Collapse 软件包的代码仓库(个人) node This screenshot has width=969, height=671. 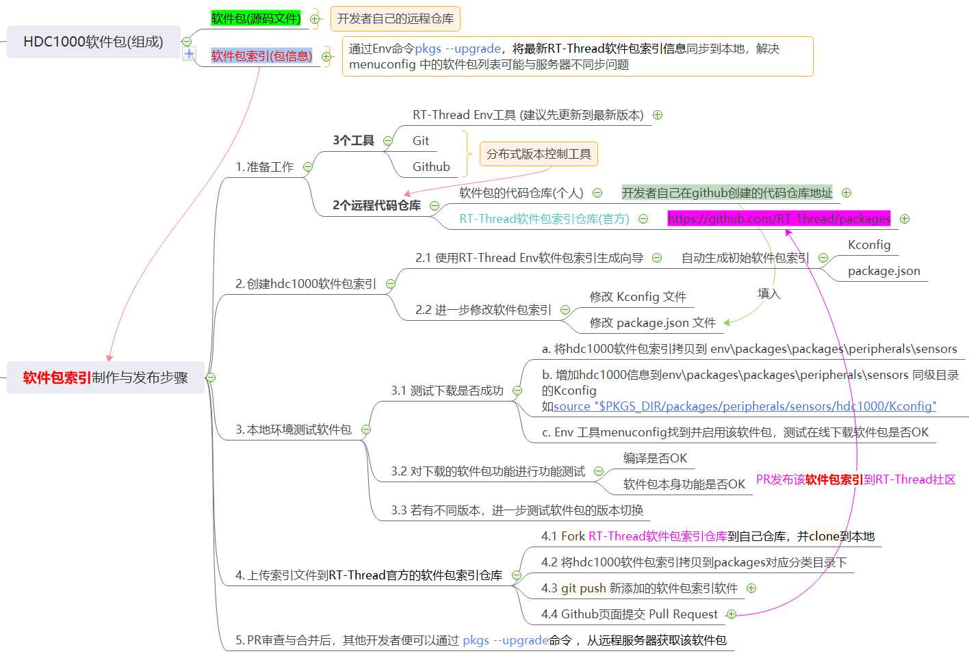pos(597,193)
